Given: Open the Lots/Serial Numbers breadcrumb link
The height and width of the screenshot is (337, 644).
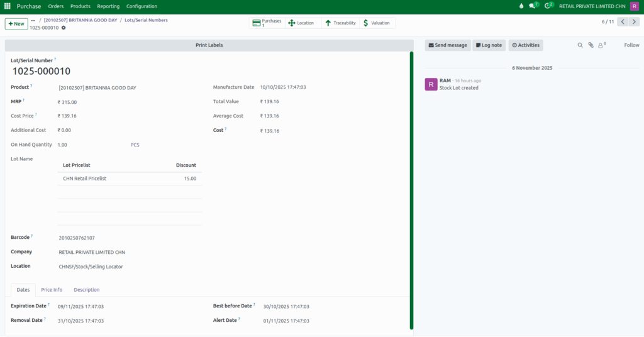Looking at the screenshot, I should pyautogui.click(x=146, y=20).
